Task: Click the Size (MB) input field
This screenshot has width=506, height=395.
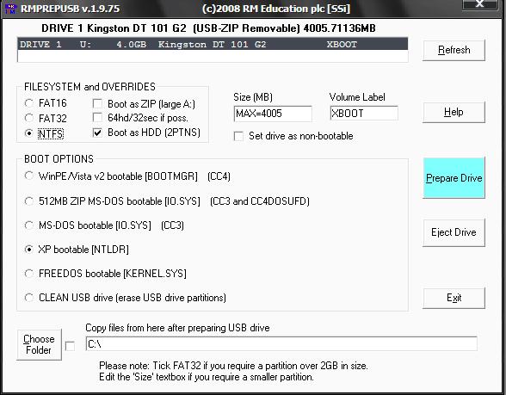Action: point(273,114)
